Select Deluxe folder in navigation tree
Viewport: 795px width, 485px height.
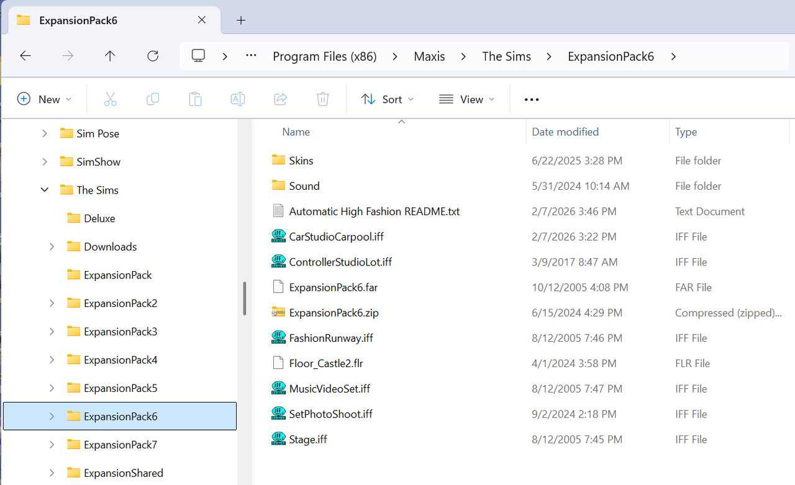pos(99,218)
